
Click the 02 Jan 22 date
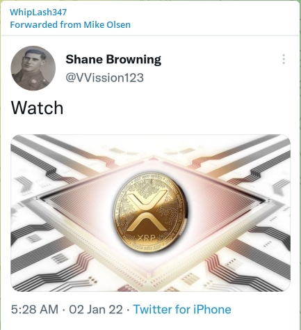pos(96,309)
